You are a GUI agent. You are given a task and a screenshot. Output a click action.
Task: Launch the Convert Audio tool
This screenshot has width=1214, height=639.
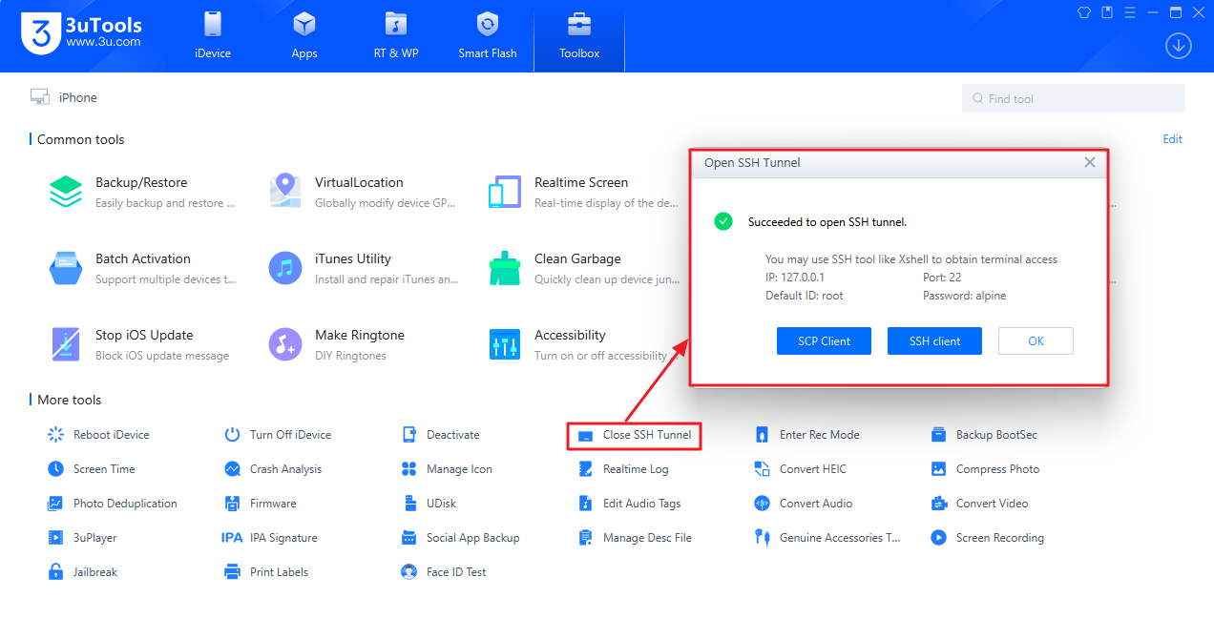804,504
